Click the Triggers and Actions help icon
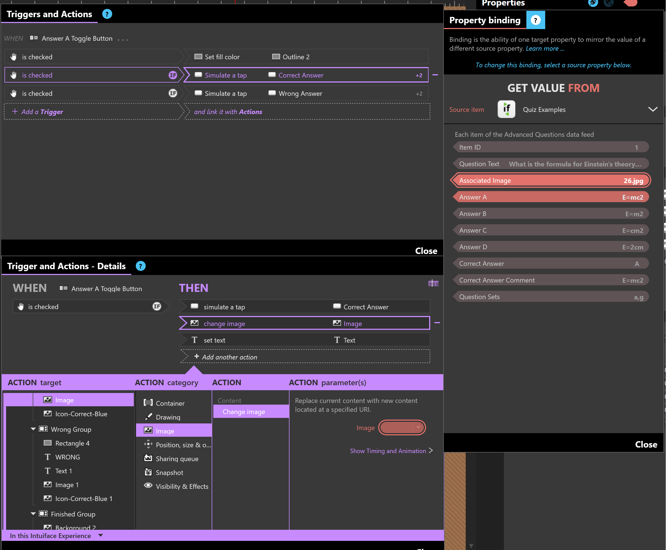The height and width of the screenshot is (550, 666). 107,14
